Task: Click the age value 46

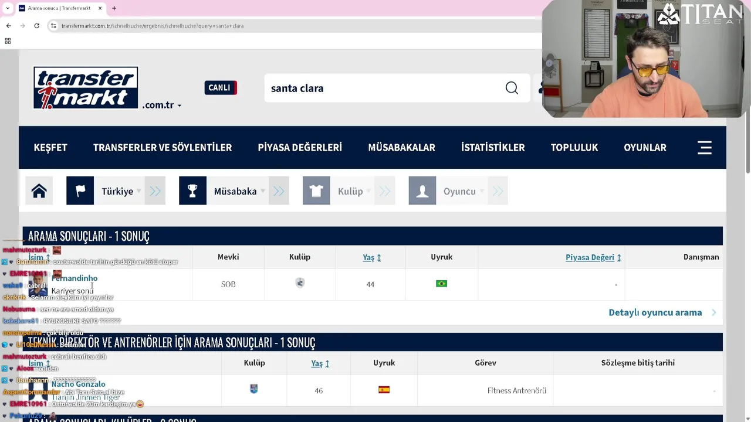Action: pos(319,391)
